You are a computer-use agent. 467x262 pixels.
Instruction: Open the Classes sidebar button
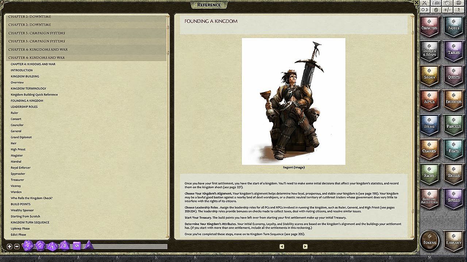point(429,149)
